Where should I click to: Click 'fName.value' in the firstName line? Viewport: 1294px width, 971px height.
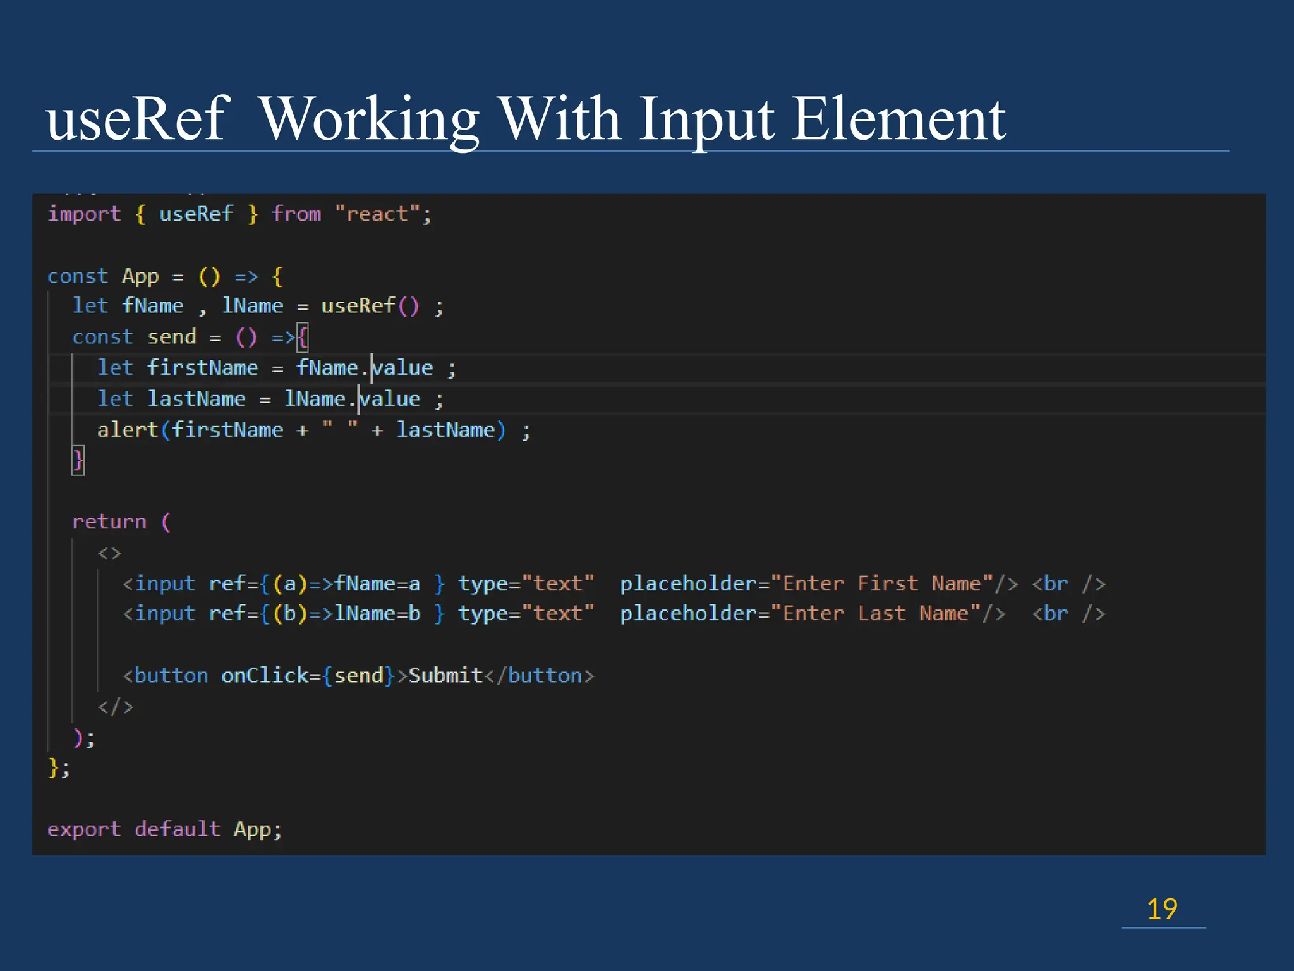(365, 368)
